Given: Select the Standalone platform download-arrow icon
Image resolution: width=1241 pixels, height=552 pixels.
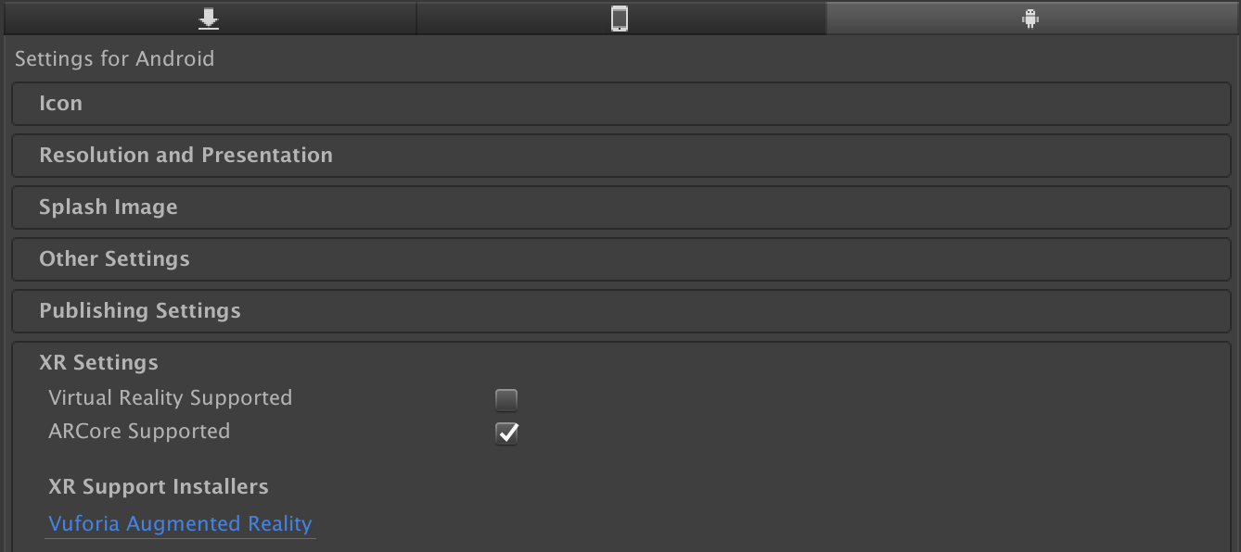Looking at the screenshot, I should coord(208,19).
